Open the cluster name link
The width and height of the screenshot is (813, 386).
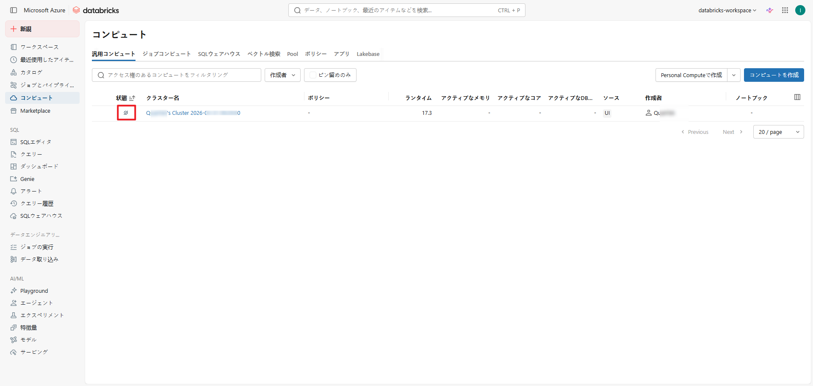point(193,113)
